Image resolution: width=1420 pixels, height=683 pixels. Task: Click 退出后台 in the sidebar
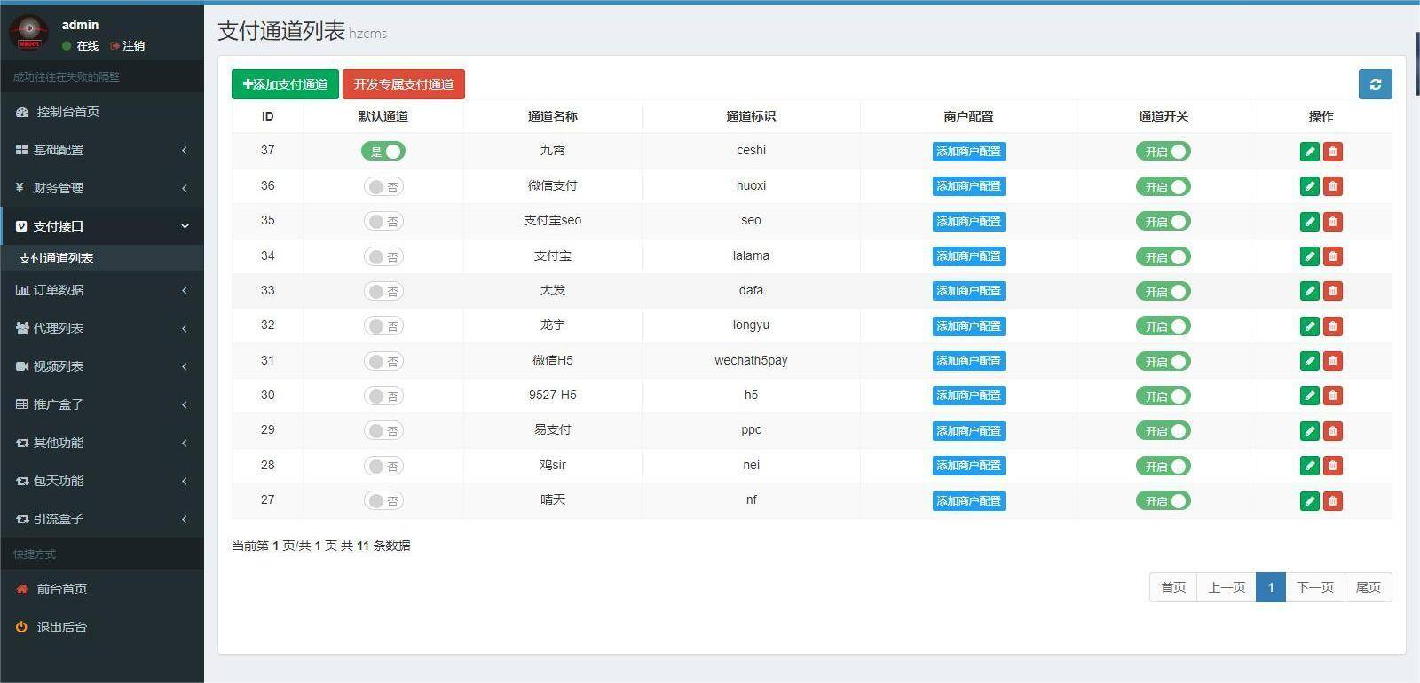coord(102,627)
